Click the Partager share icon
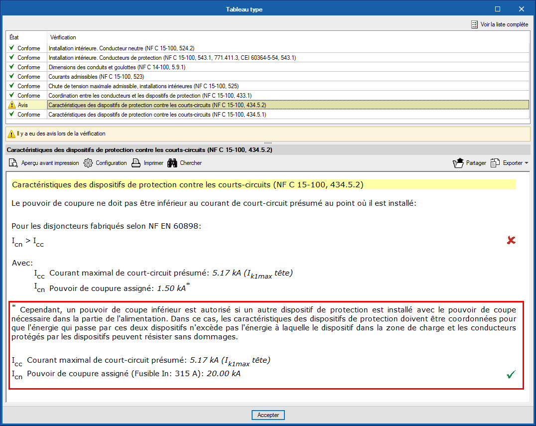536x426 pixels. (x=458, y=163)
